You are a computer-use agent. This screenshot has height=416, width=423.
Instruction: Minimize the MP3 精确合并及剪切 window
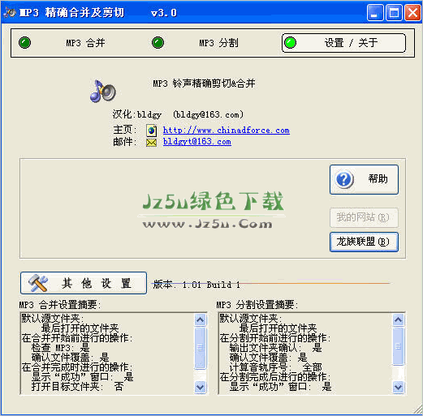375,12
